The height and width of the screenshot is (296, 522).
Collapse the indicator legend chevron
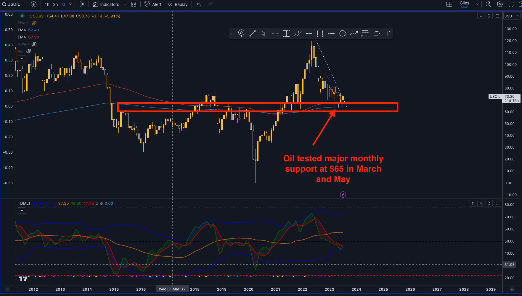point(22,58)
